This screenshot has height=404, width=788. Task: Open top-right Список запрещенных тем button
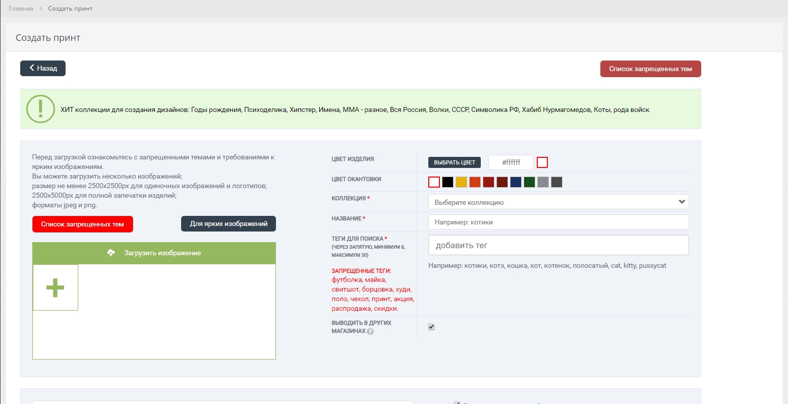coord(650,69)
